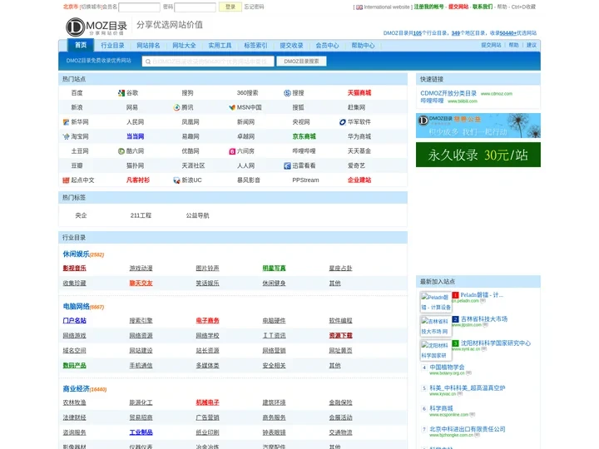This screenshot has height=449, width=599.
Task: Click the 搜搜 site icon
Action: [x=287, y=93]
